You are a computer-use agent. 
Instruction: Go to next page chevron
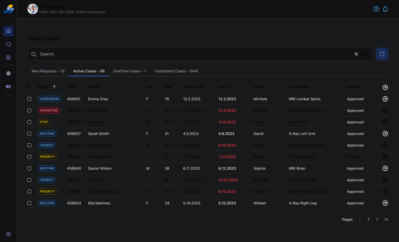[377, 219]
